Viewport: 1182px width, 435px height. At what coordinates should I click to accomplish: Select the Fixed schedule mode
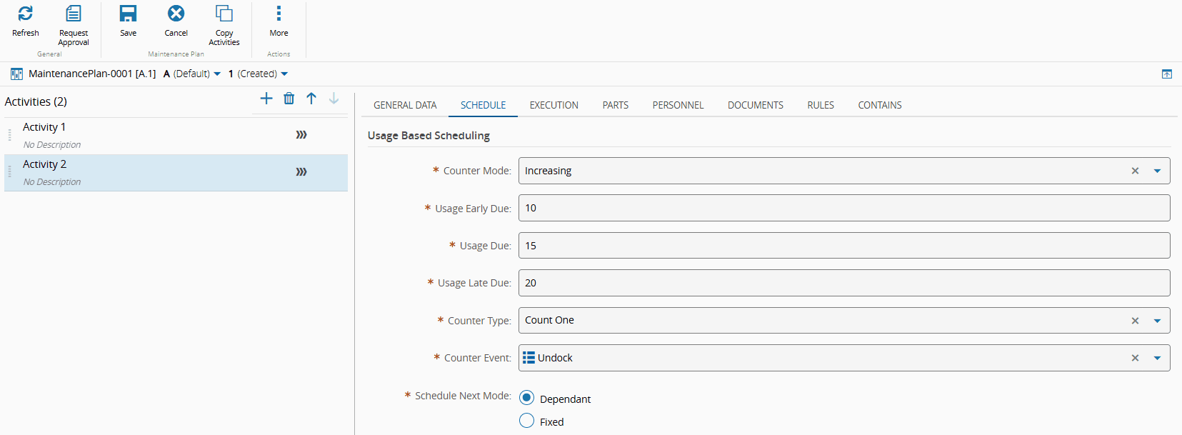pos(527,421)
